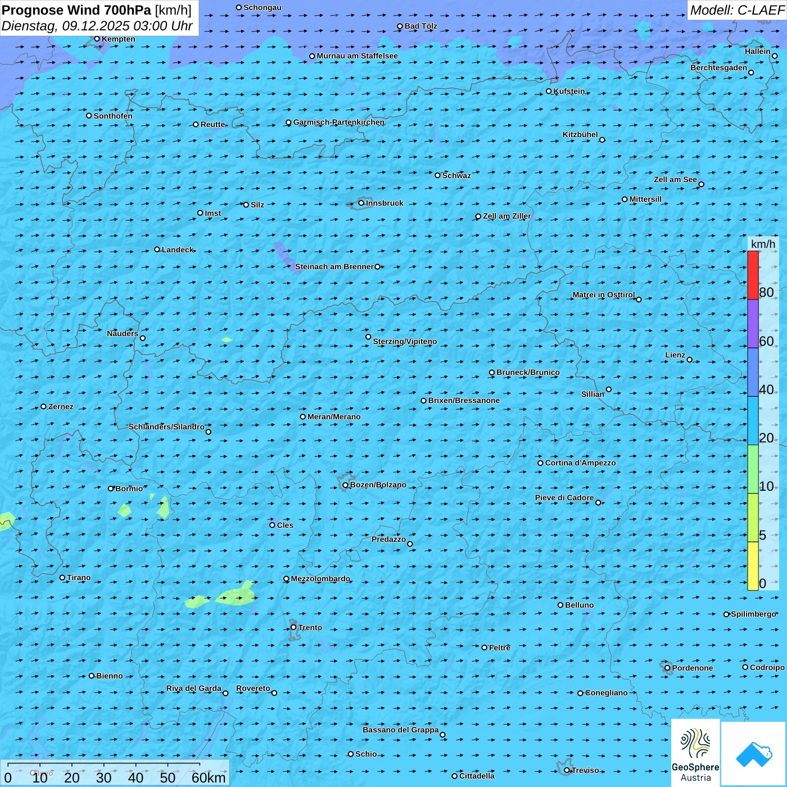The height and width of the screenshot is (787, 787).
Task: Pick the green swatch in the wind legend
Action: (x=753, y=469)
